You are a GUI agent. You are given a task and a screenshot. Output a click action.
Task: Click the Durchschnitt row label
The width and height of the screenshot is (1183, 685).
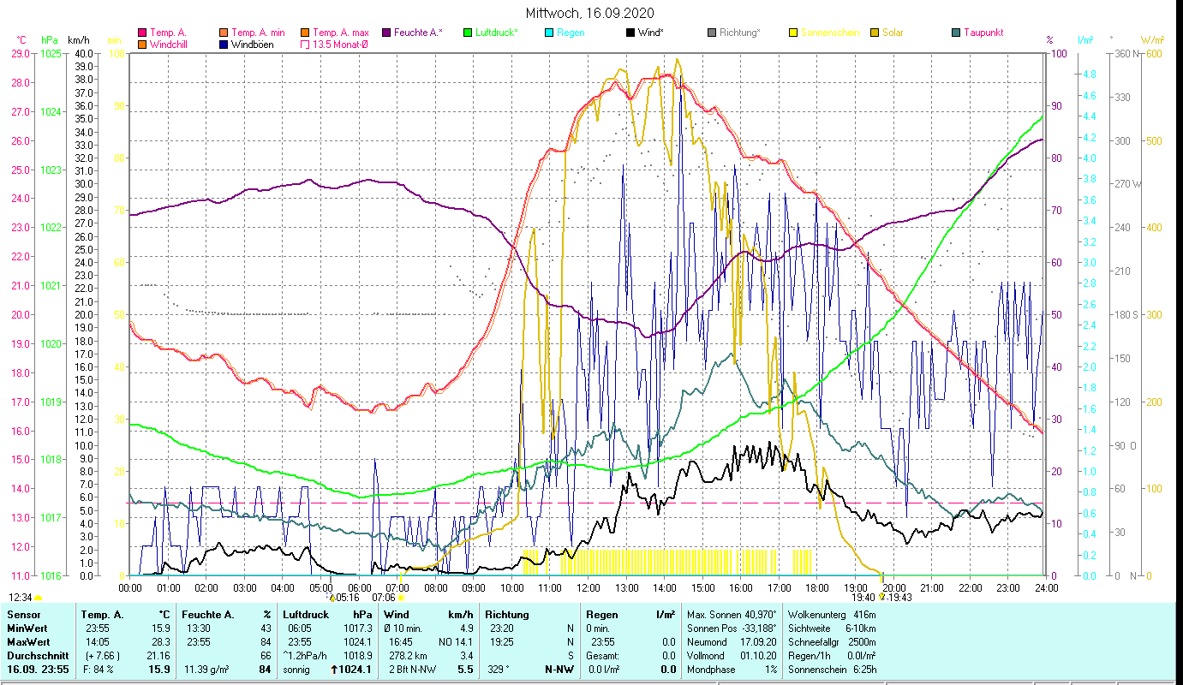click(34, 655)
